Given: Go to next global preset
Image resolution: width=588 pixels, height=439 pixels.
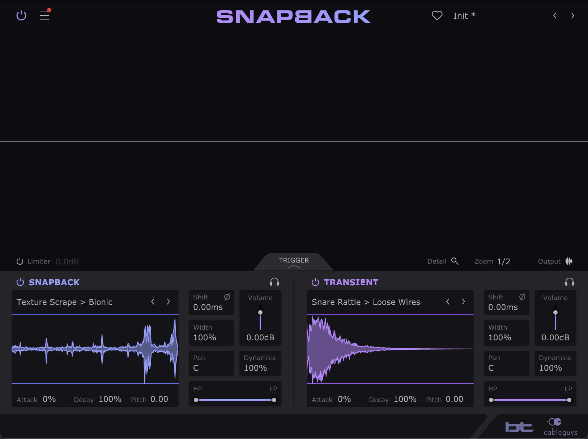Looking at the screenshot, I should 572,16.
